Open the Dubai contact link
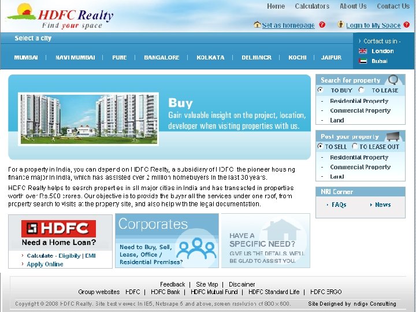 click(x=380, y=61)
